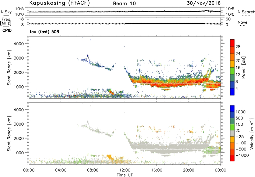255x177 pixels.
Task: Click the dotted line sample under 'N.Search'
Action: coord(246,15)
